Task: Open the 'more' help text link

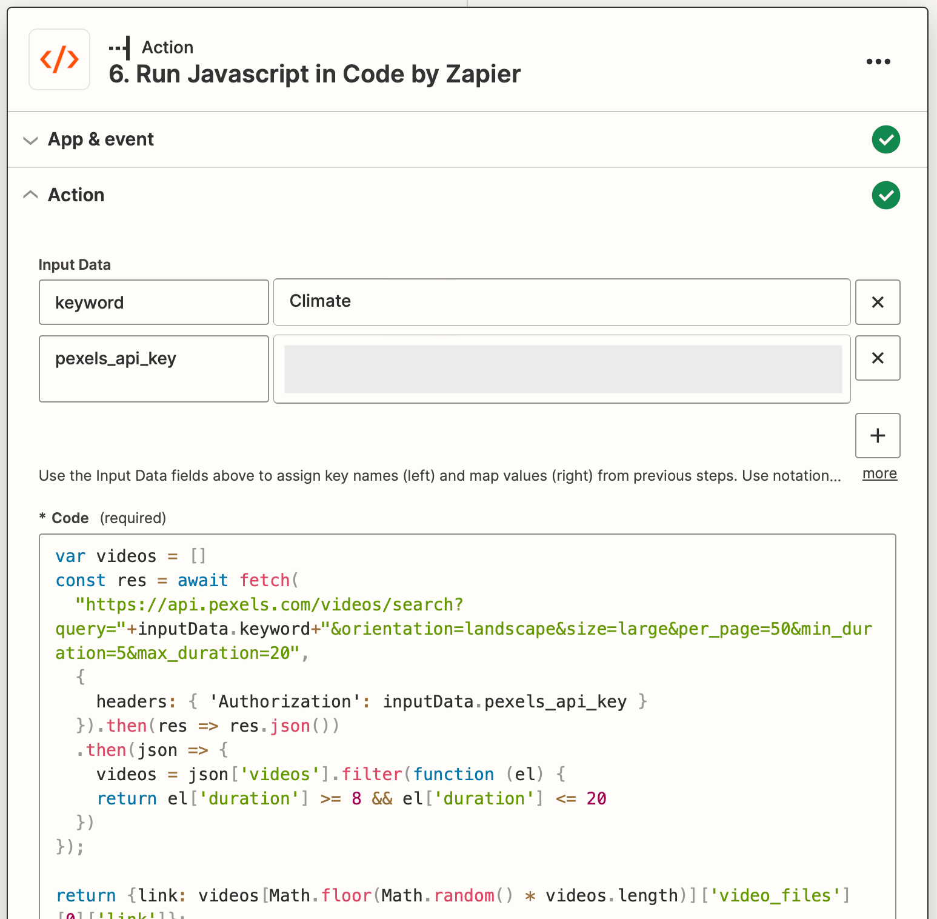Action: tap(879, 473)
